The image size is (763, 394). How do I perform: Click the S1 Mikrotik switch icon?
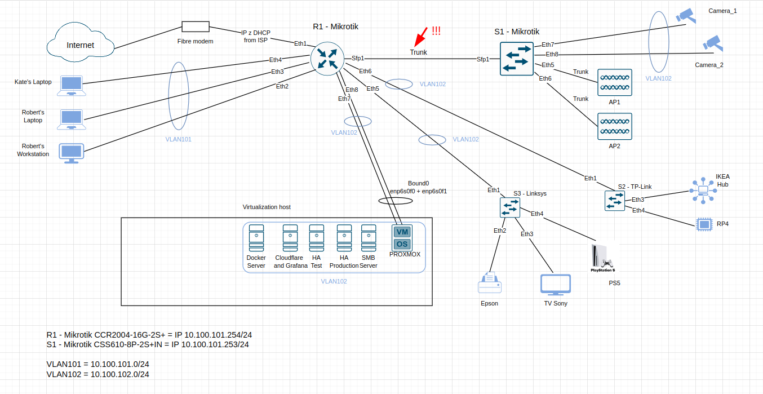[516, 59]
